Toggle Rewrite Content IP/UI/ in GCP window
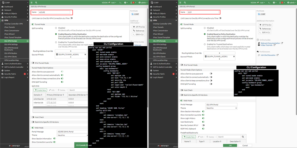297x148 pixels. coord(203,125)
